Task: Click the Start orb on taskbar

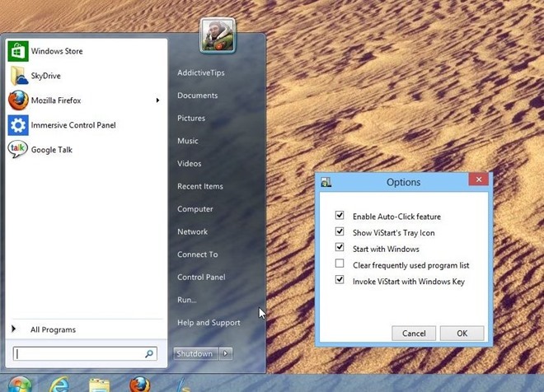Action: tap(20, 385)
